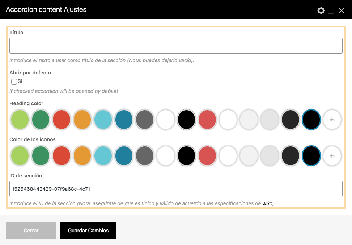Reset the Color de los iconos selection arrow

[332, 156]
